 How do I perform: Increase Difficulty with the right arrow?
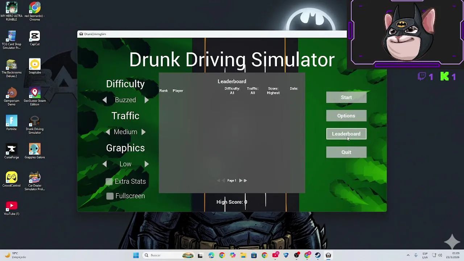click(146, 100)
